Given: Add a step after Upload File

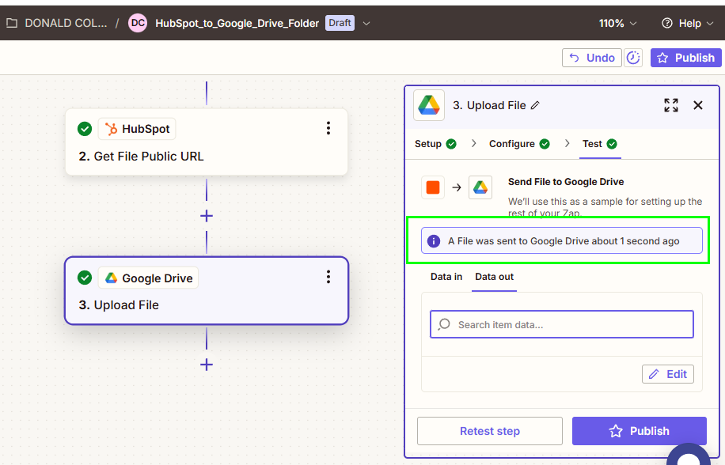Looking at the screenshot, I should 207,365.
